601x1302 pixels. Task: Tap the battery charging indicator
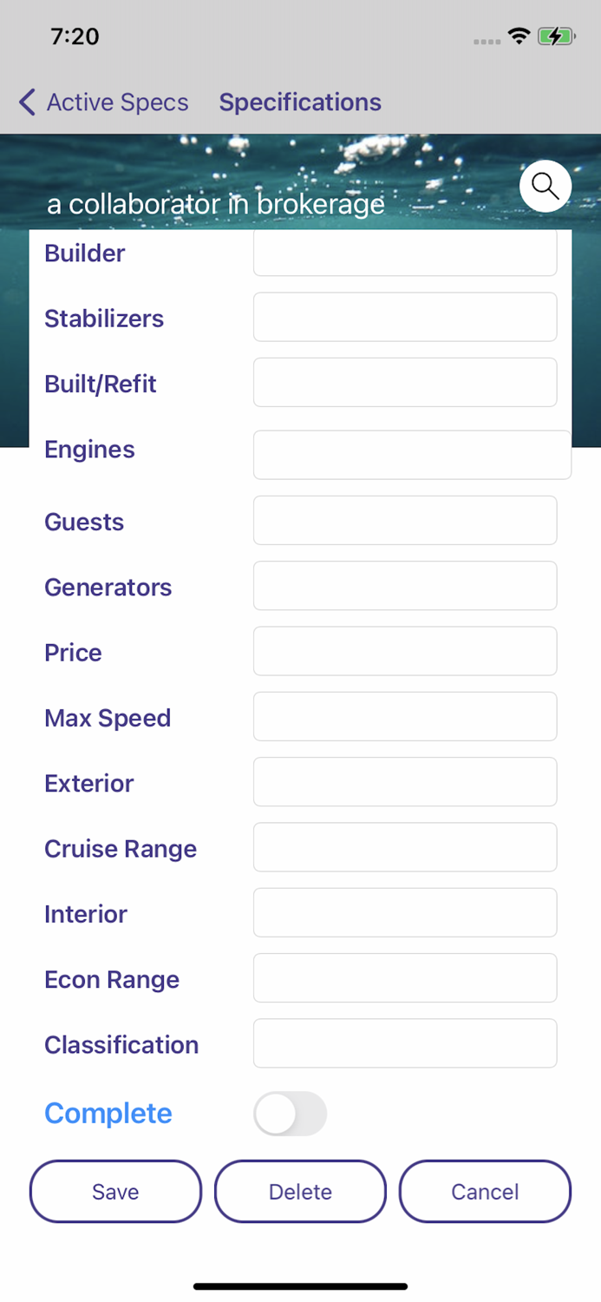point(553,36)
